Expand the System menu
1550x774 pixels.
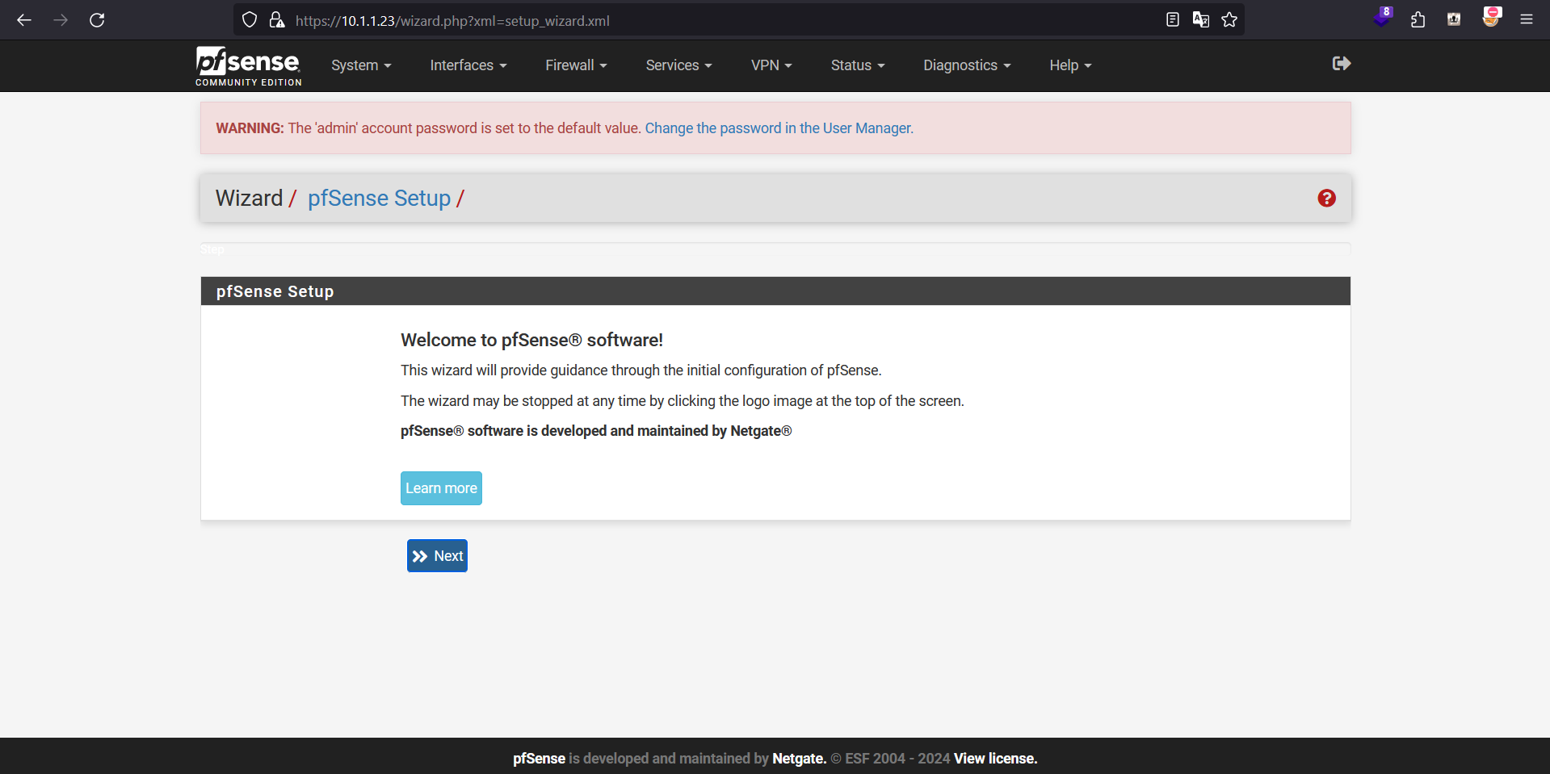click(x=361, y=65)
